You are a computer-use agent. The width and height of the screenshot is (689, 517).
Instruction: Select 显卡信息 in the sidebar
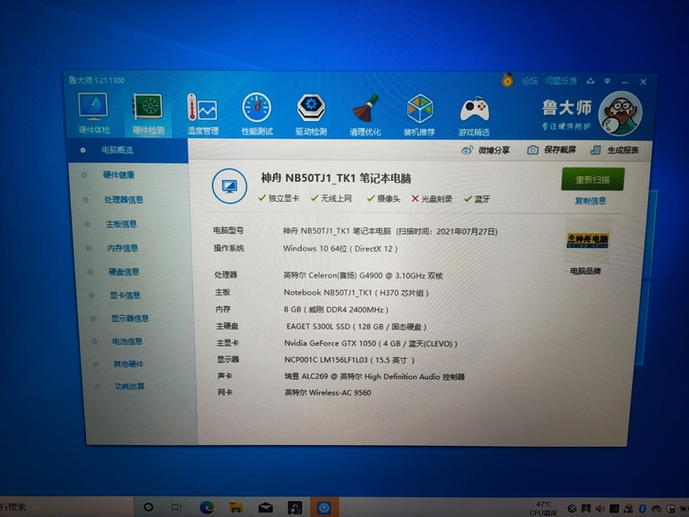[x=125, y=295]
